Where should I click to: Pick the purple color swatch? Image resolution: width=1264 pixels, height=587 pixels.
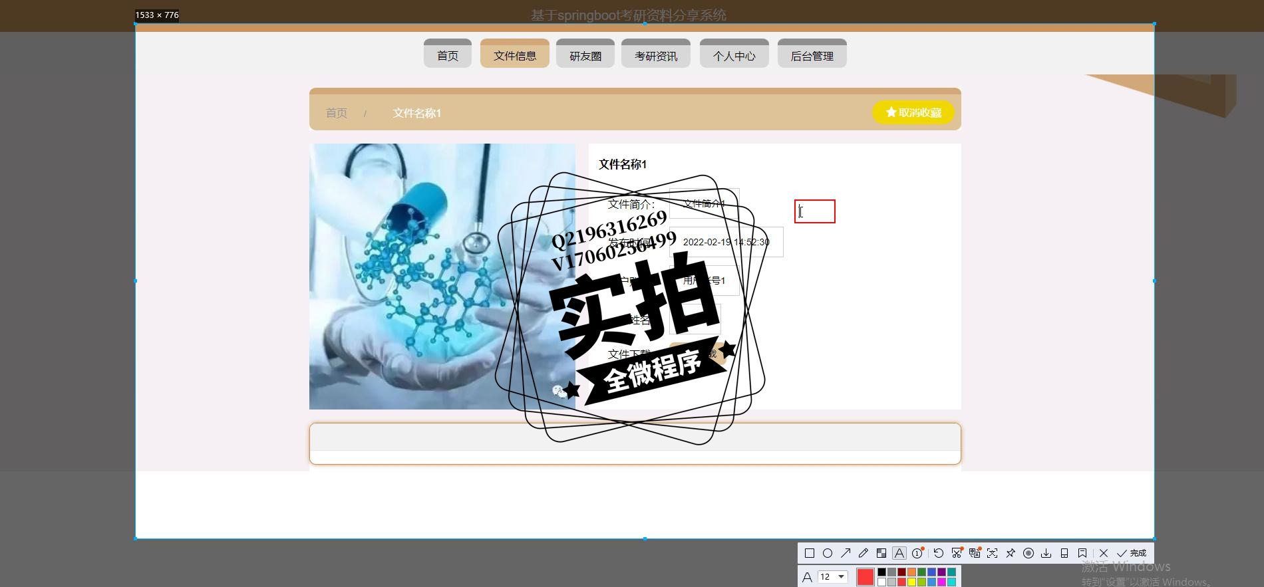pyautogui.click(x=941, y=572)
